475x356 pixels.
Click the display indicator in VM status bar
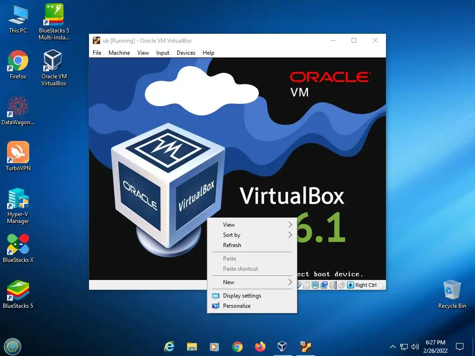pos(315,285)
